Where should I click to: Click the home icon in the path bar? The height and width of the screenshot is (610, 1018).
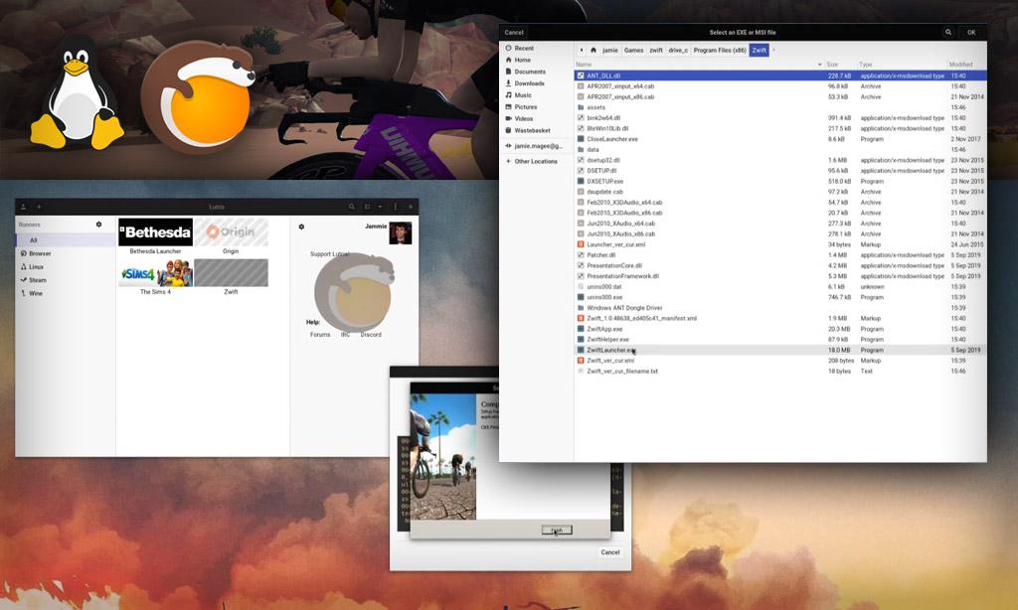(593, 50)
